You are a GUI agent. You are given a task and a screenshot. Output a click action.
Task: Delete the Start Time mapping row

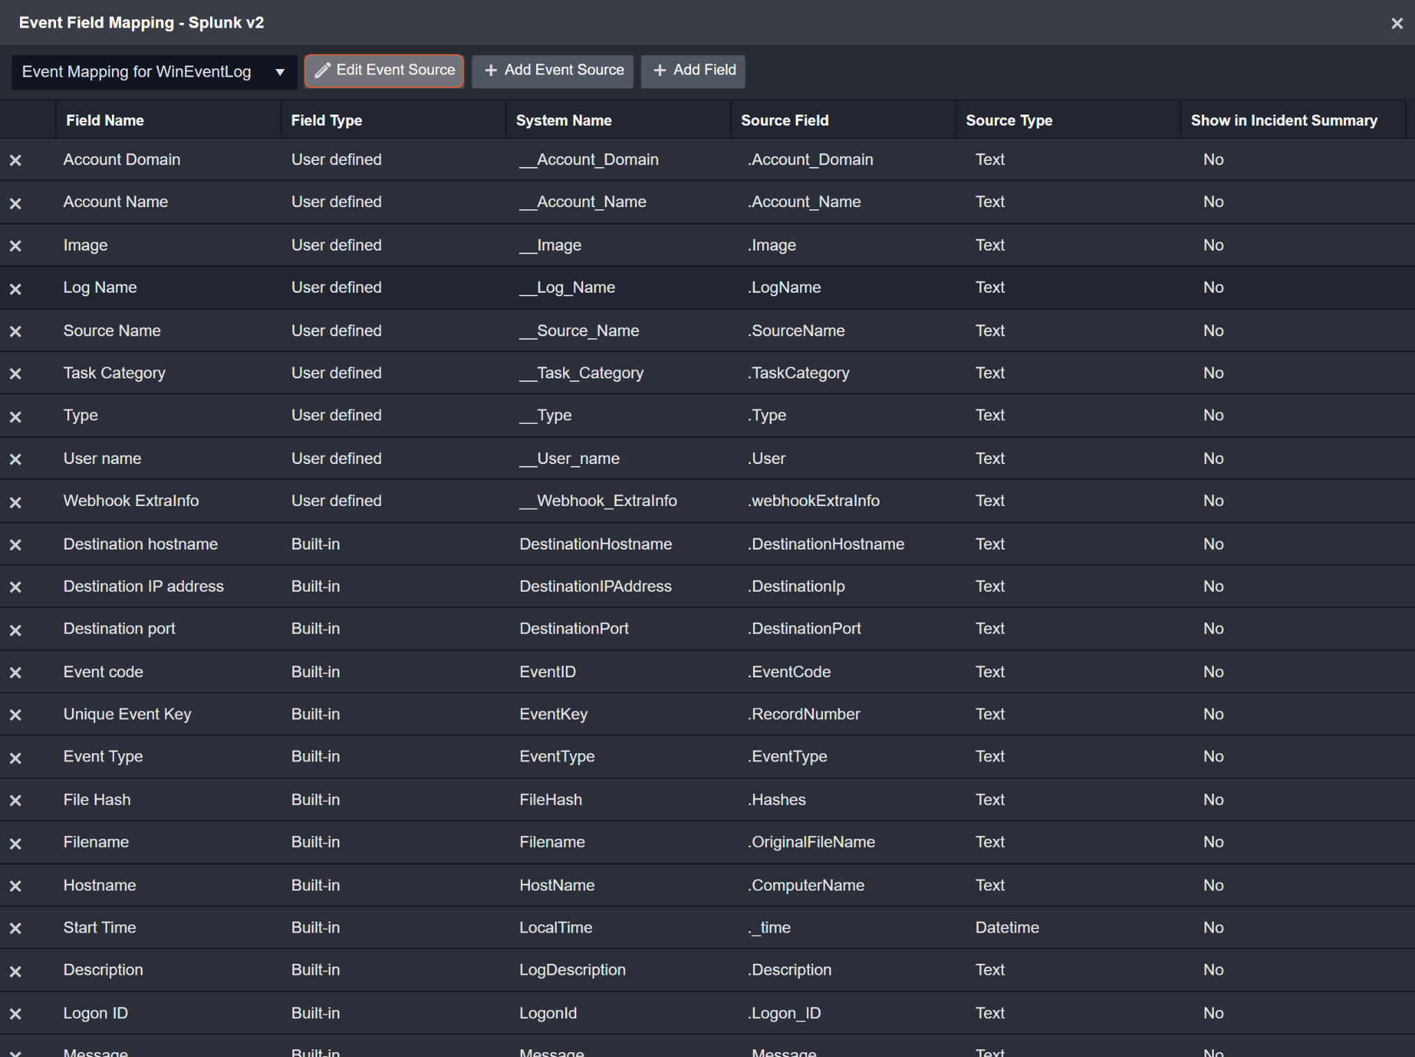(x=15, y=928)
